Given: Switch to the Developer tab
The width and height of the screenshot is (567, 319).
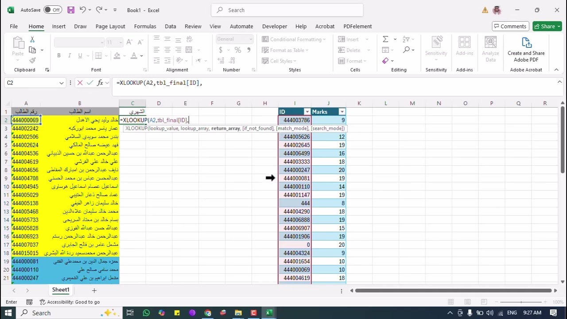Looking at the screenshot, I should (275, 26).
